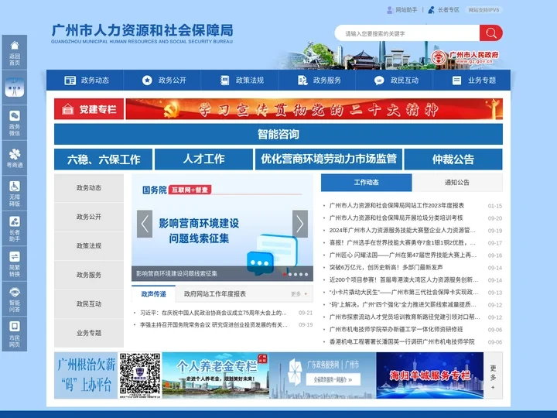Image resolution: width=557 pixels, height=418 pixels.
Task: Open the 智能咨询 blue banner
Action: click(x=278, y=134)
